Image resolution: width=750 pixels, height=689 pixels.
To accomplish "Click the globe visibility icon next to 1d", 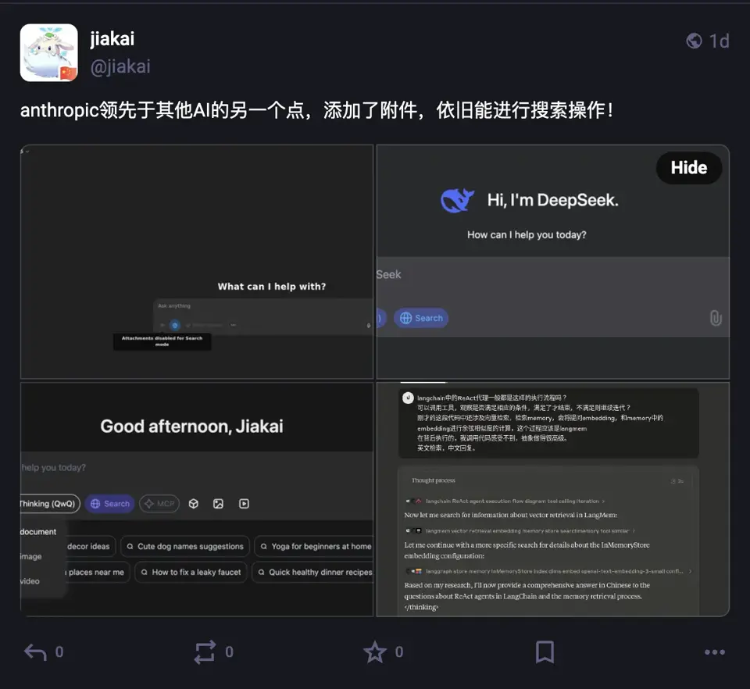I will click(694, 41).
